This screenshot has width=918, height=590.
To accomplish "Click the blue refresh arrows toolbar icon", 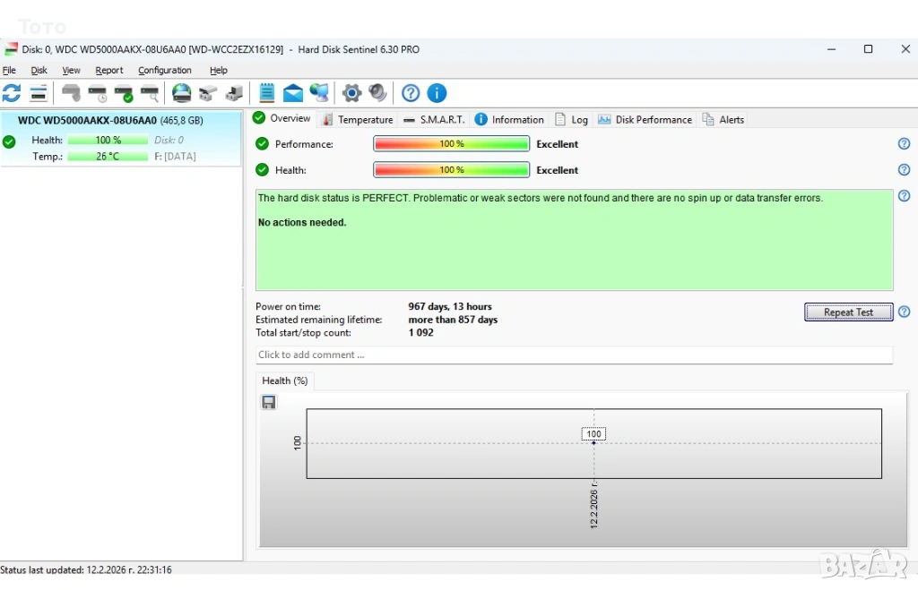I will pos(12,93).
